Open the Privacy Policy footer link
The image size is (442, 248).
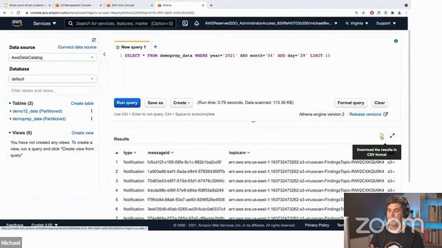pyautogui.click(x=317, y=225)
